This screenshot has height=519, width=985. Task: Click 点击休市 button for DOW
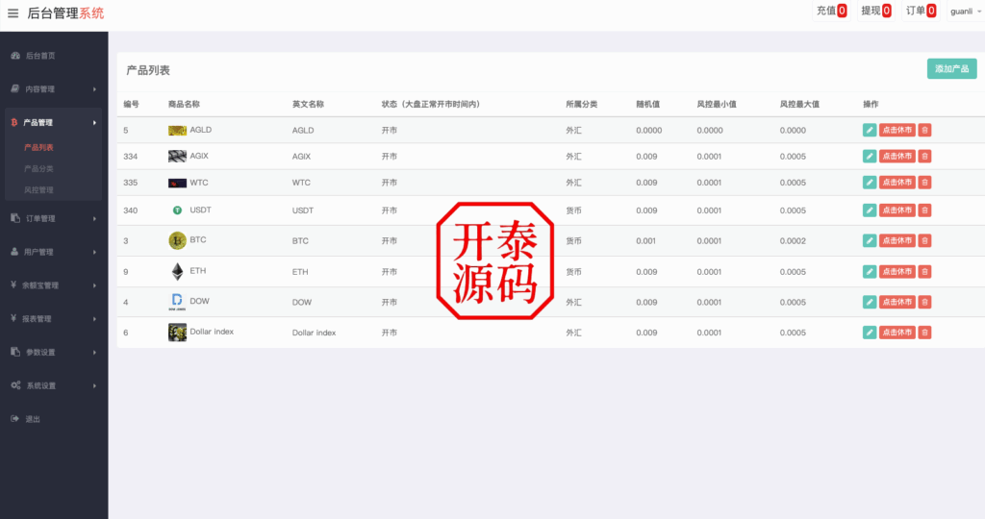click(897, 302)
